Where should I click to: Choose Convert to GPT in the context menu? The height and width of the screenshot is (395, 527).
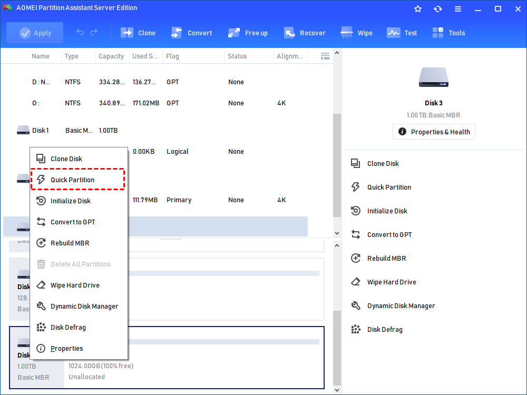(x=79, y=222)
